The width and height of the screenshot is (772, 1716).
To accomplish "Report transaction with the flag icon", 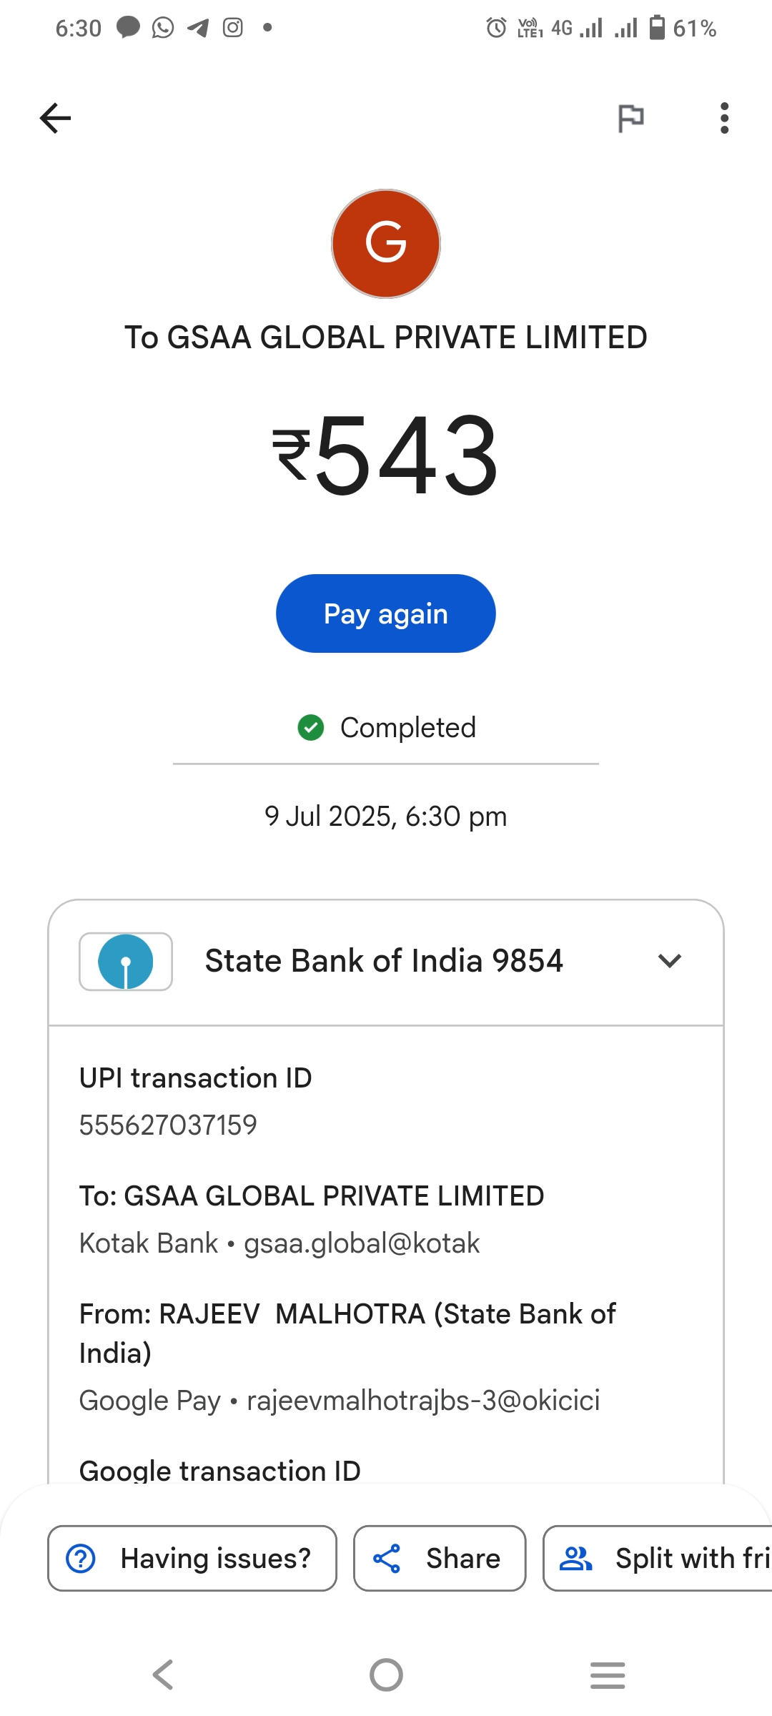I will 630,118.
